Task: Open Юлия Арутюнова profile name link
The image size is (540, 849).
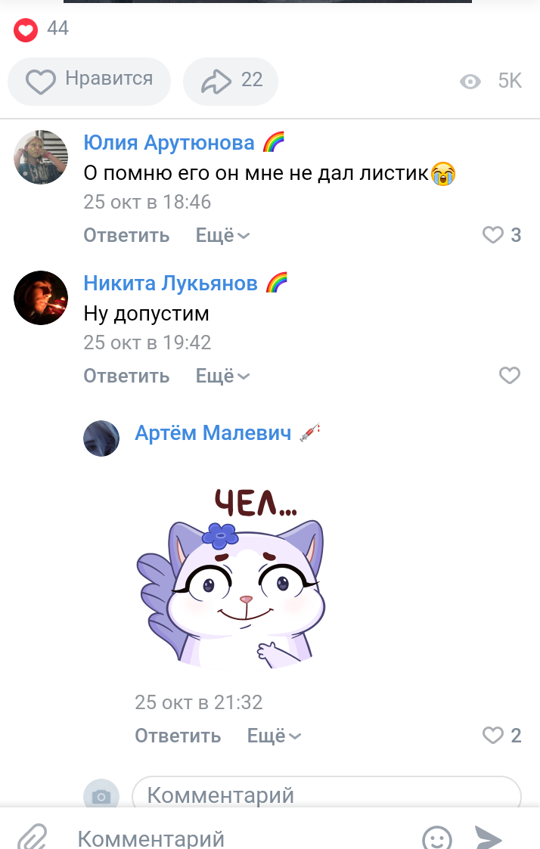Action: tap(169, 143)
